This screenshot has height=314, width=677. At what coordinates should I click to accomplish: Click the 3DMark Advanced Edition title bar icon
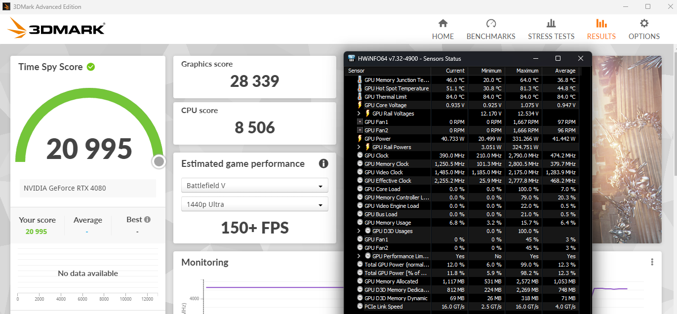click(x=6, y=7)
